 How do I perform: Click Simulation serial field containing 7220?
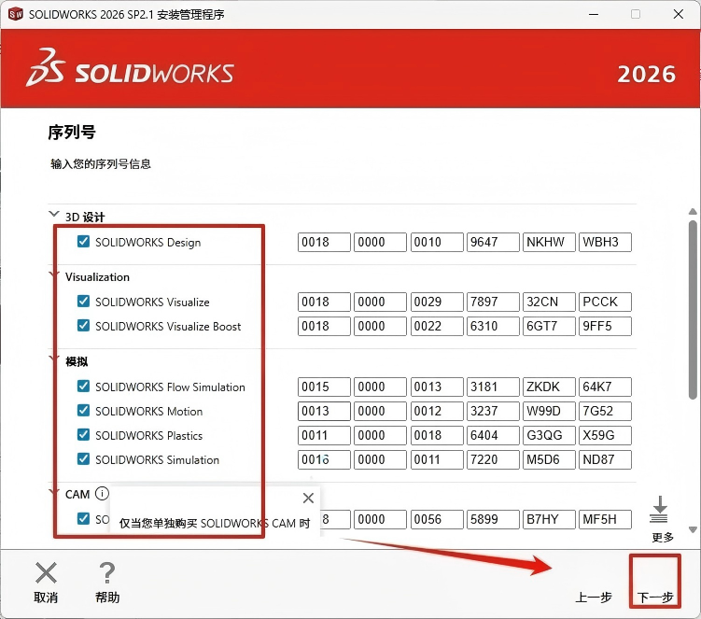493,459
